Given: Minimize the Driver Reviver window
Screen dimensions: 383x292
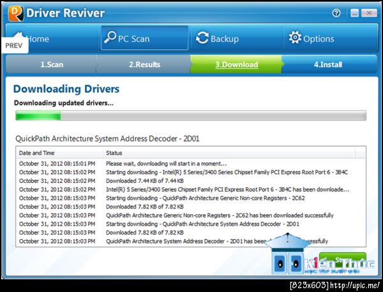Looking at the screenshot, I should [x=355, y=13].
